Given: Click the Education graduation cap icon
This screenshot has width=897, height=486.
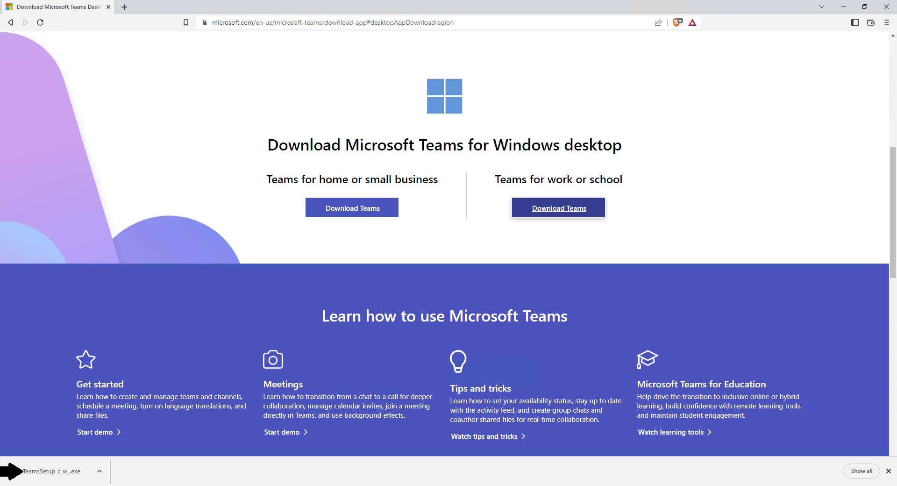Looking at the screenshot, I should [x=647, y=359].
